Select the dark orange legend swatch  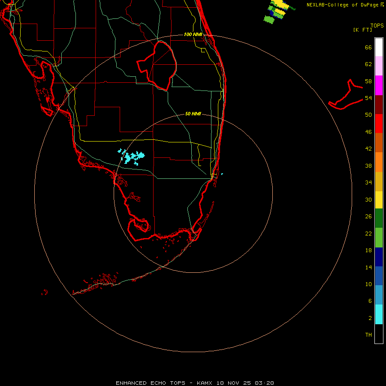point(379,143)
